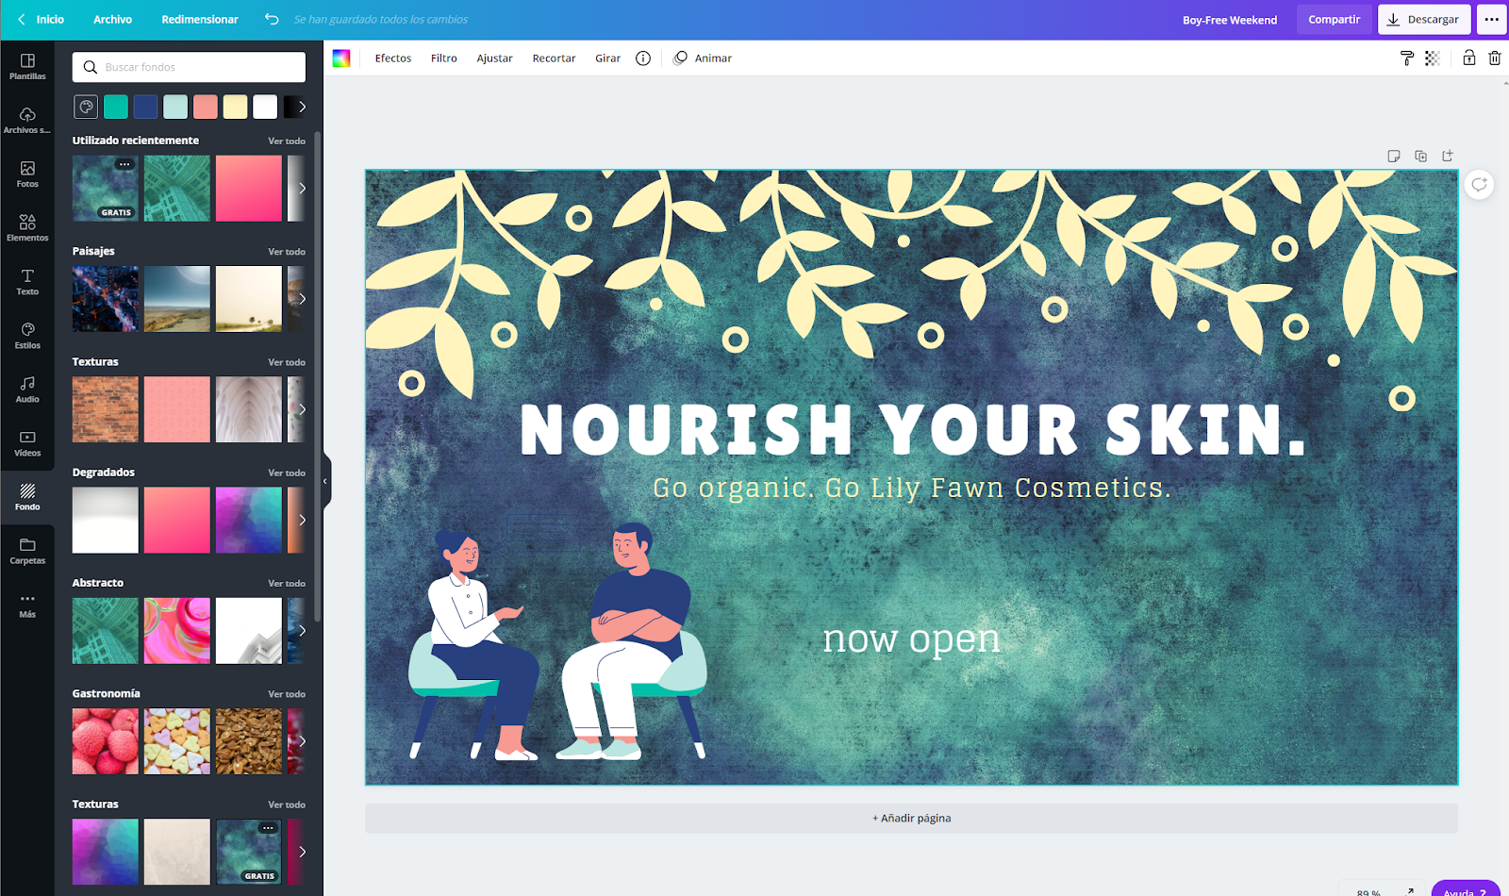This screenshot has width=1509, height=896.
Task: Click the Compartir button
Action: pyautogui.click(x=1334, y=19)
